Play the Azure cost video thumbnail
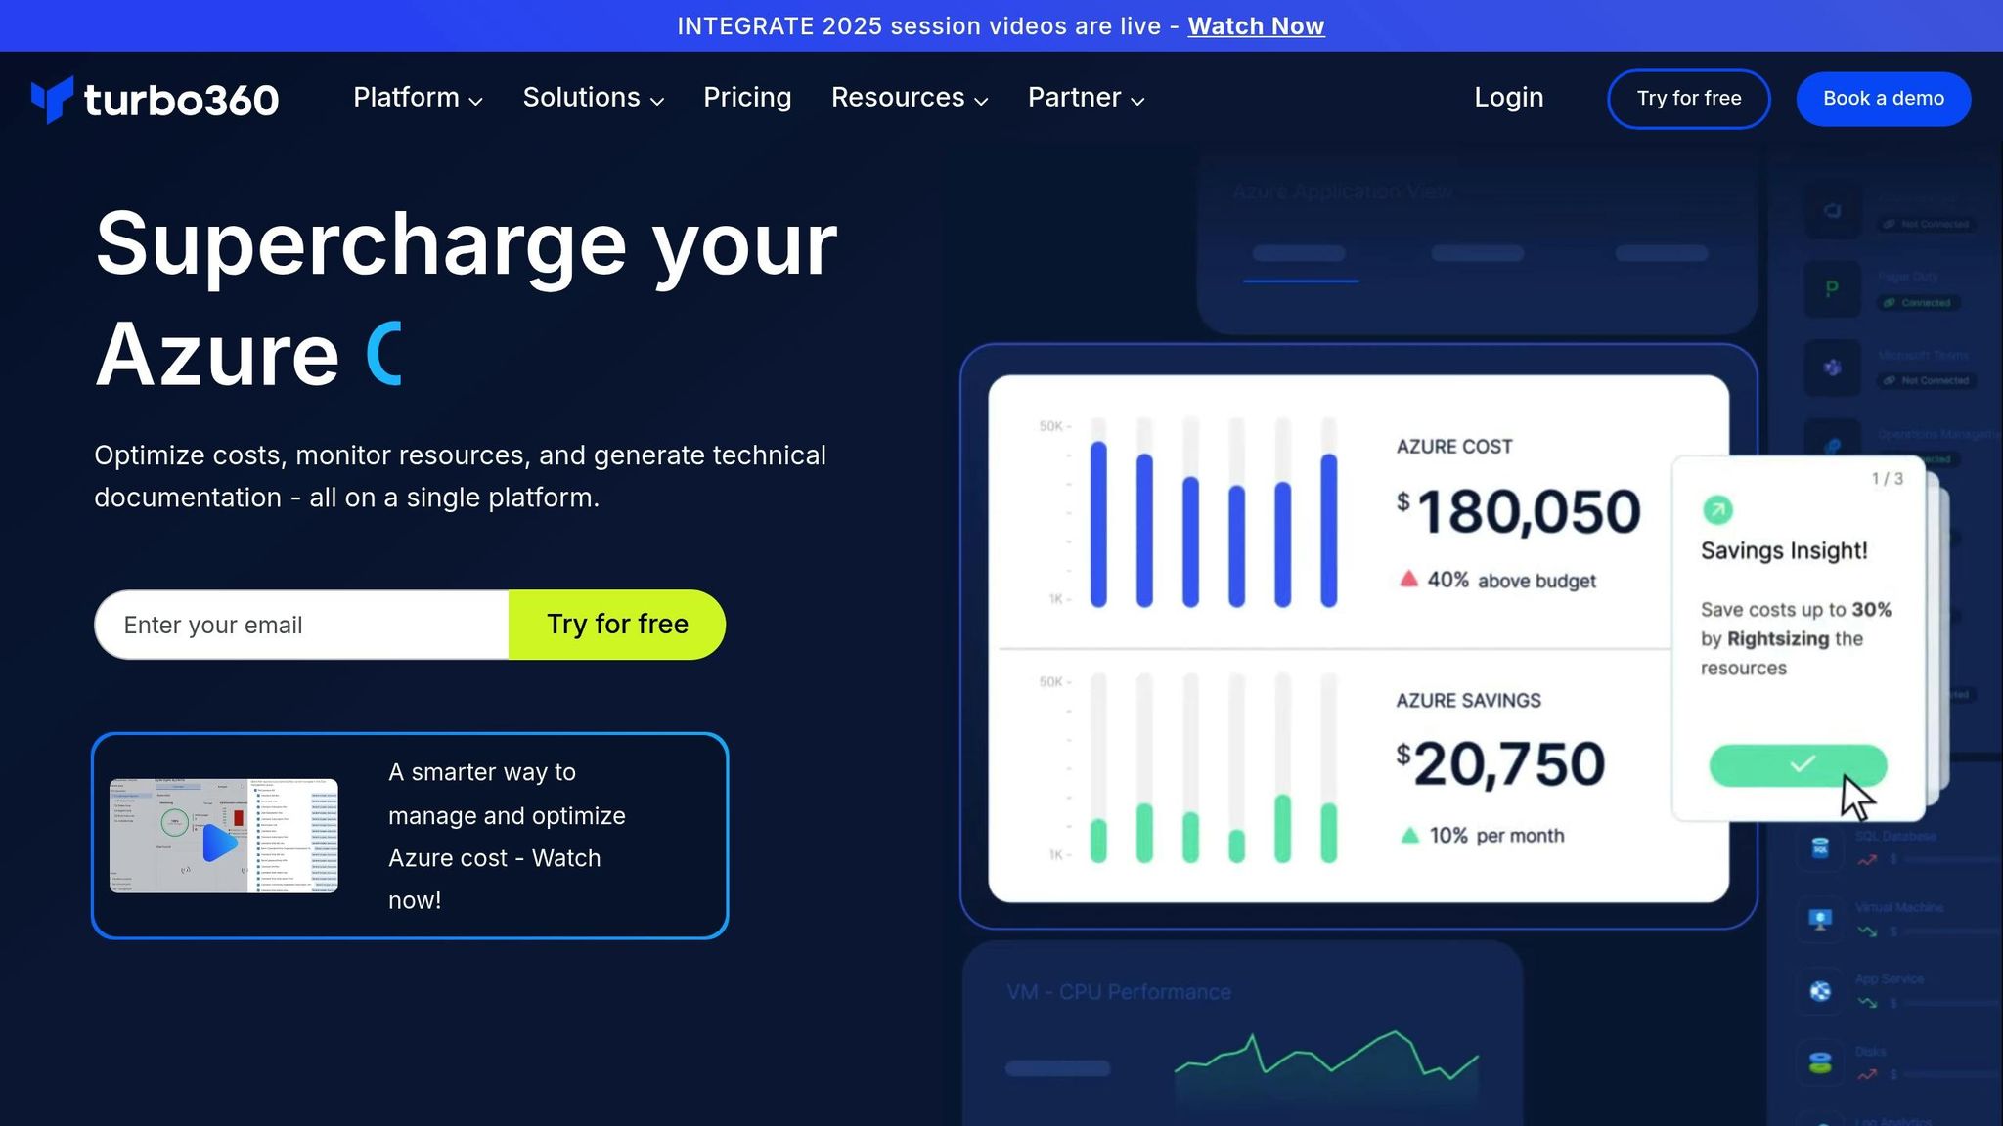This screenshot has height=1126, width=2003. [x=224, y=836]
